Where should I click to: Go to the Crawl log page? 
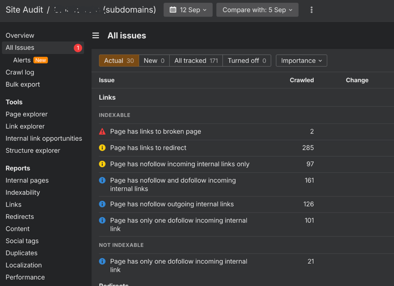[x=20, y=72]
